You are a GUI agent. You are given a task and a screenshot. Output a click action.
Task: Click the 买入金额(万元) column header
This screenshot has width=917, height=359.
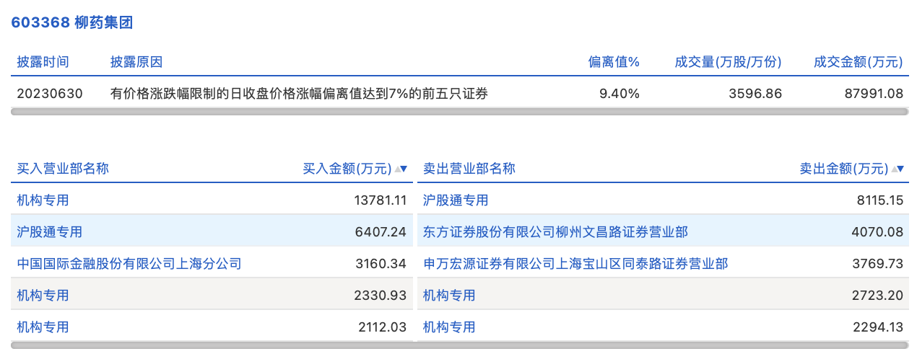tap(347, 169)
